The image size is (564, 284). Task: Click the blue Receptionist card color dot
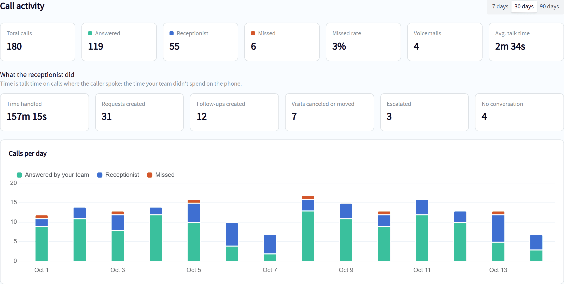[172, 33]
